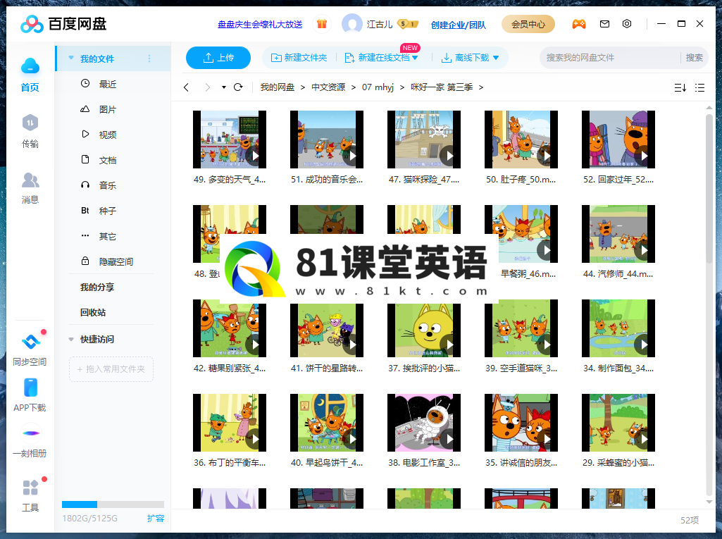This screenshot has height=539, width=722.
Task: Open the 传输 transfer section
Action: (x=30, y=131)
